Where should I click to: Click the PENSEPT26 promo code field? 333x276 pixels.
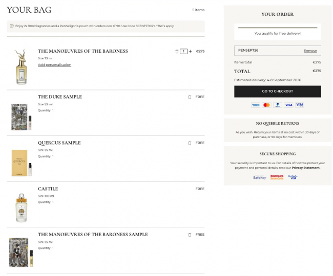278,51
